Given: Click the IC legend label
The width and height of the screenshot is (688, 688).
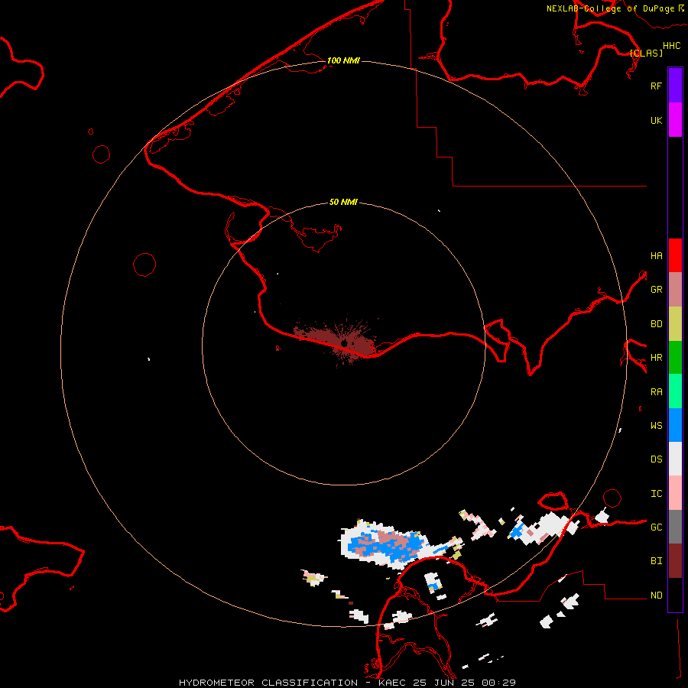Looking at the screenshot, I should click(x=656, y=494).
